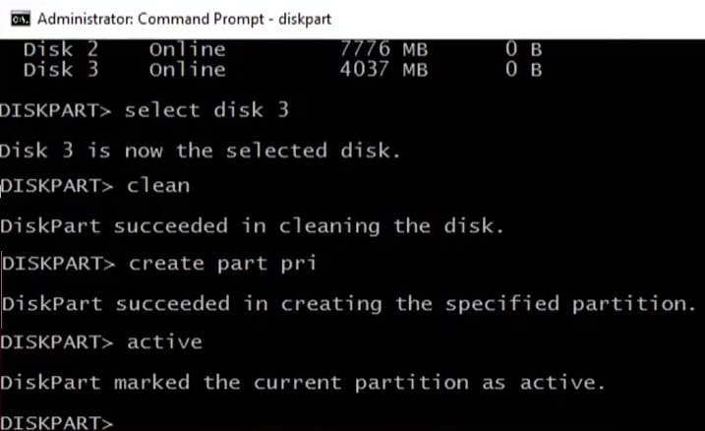Click the "select disk 3" command text

coord(207,109)
